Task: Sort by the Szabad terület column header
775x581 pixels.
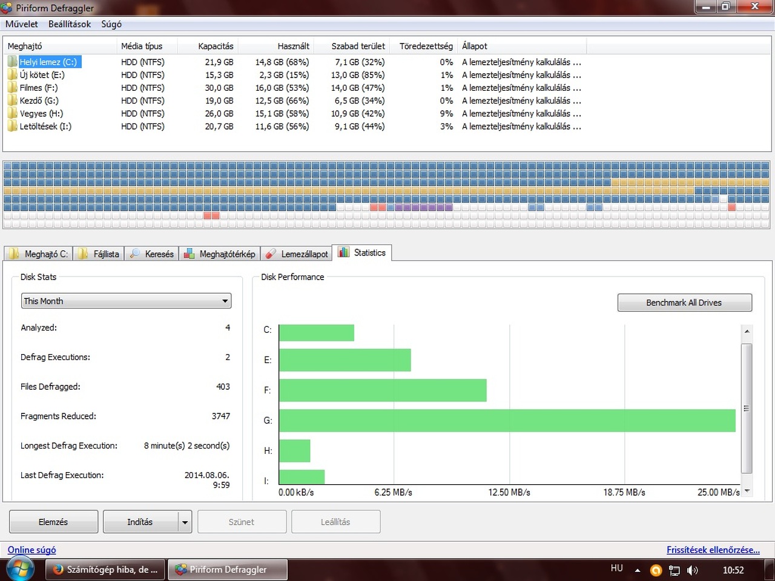Action: click(351, 46)
